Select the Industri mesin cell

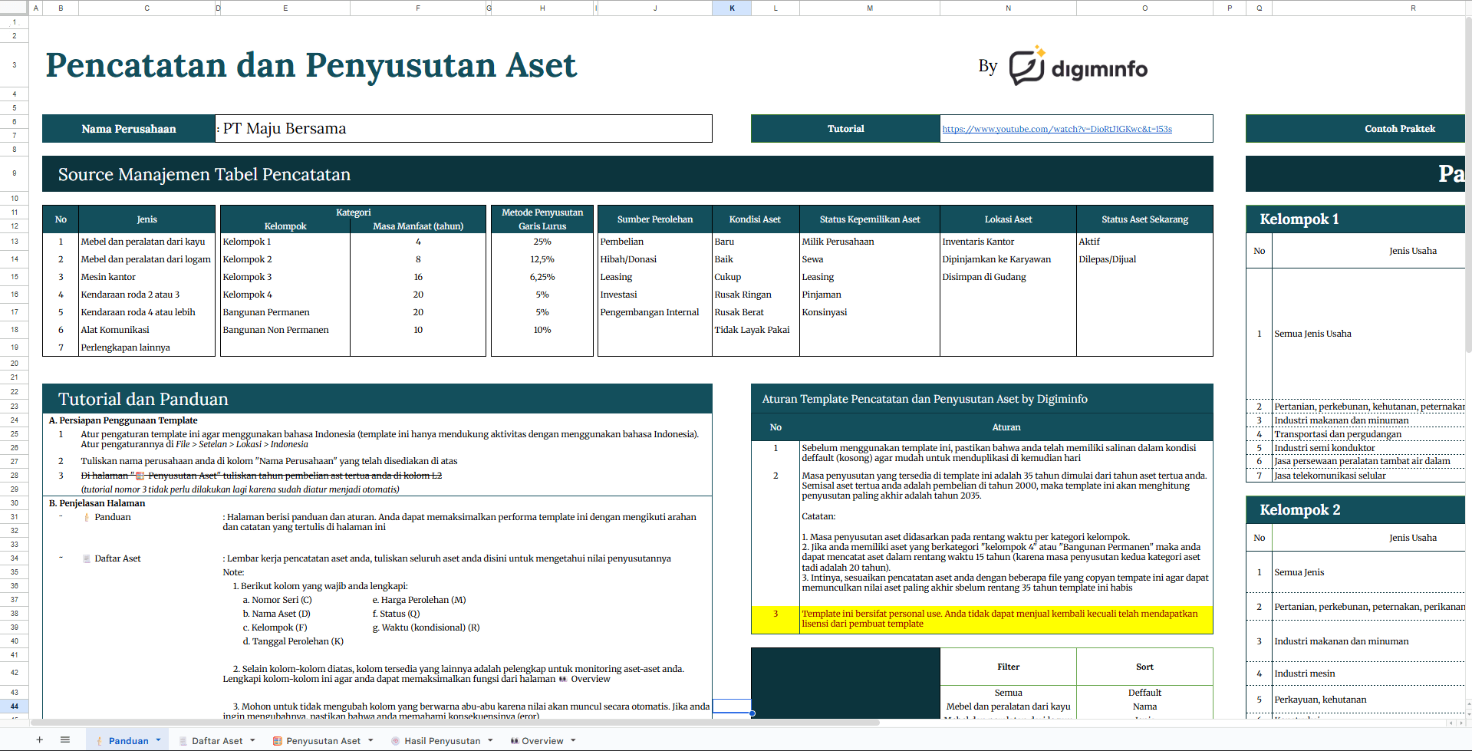click(x=1368, y=674)
